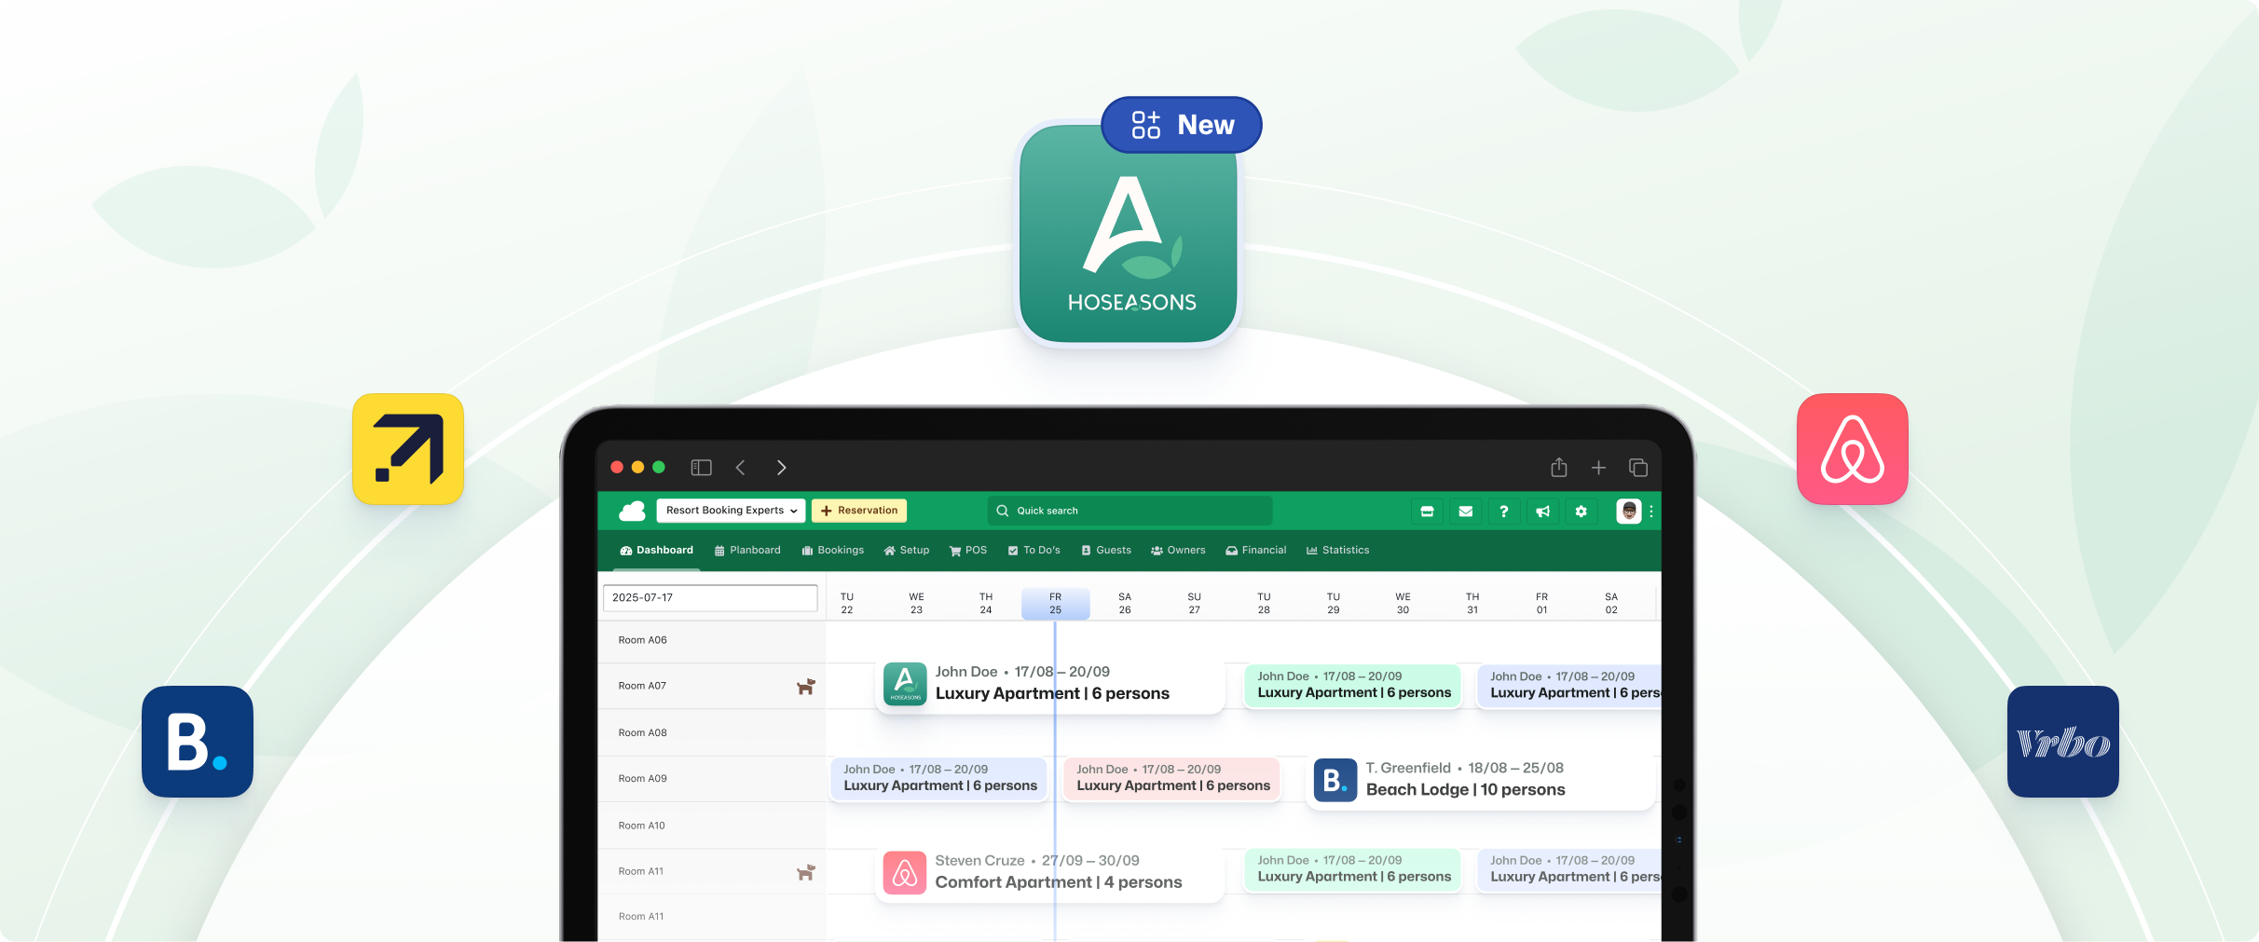Open the three-dot user menu
Image resolution: width=2259 pixels, height=942 pixels.
pos(1651,512)
